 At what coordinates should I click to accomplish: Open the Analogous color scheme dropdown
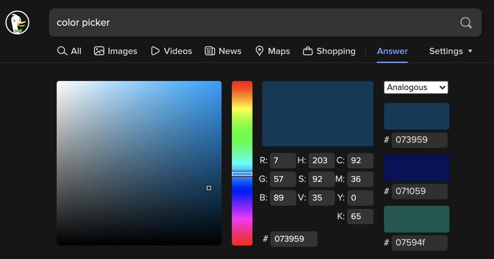416,87
